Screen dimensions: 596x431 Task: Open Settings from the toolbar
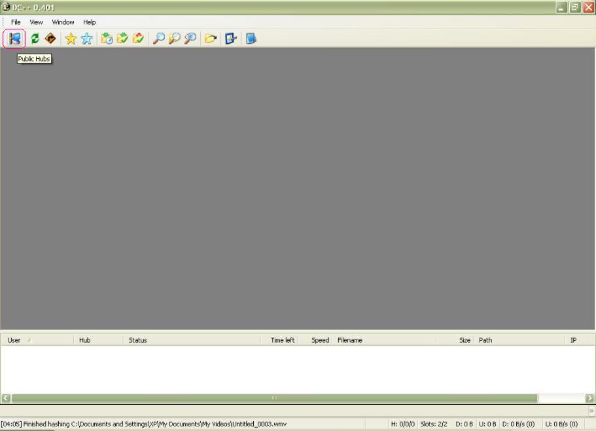click(230, 39)
